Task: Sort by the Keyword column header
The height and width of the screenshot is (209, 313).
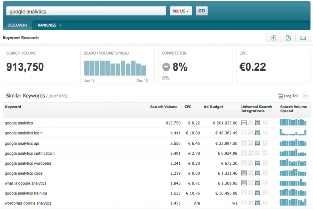Action: click(x=13, y=107)
